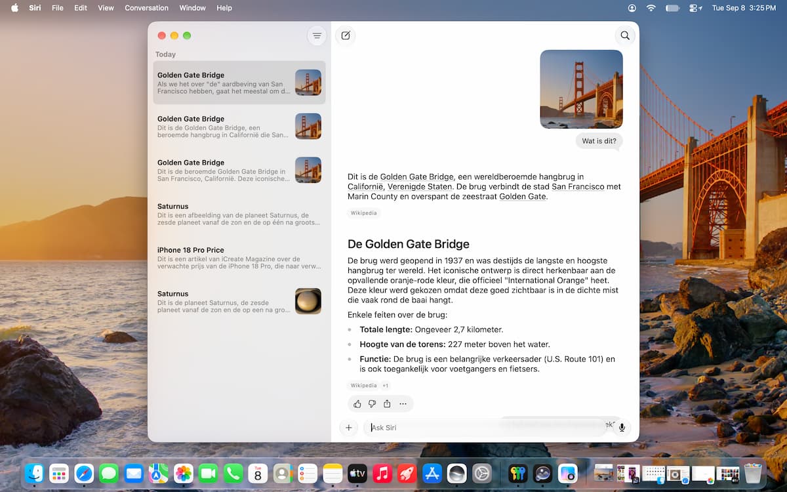Click the plus attachment button
The height and width of the screenshot is (492, 787).
(x=349, y=428)
